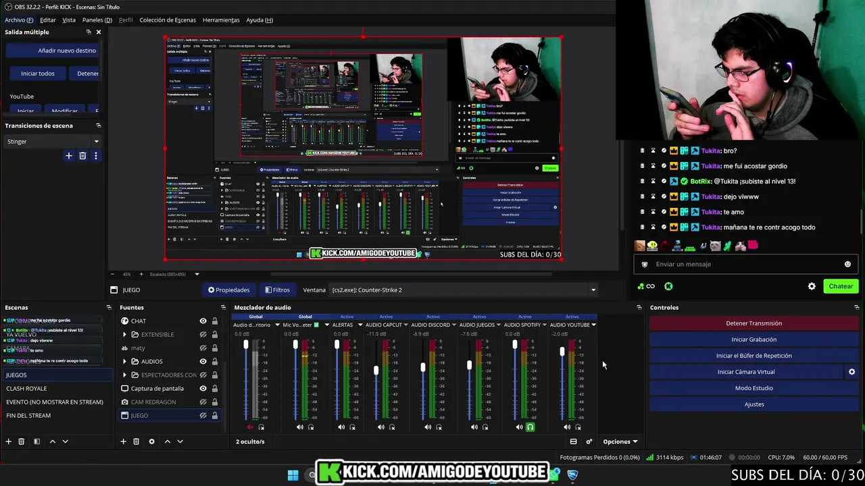Open the Editar menu
Image resolution: width=865 pixels, height=486 pixels.
47,20
